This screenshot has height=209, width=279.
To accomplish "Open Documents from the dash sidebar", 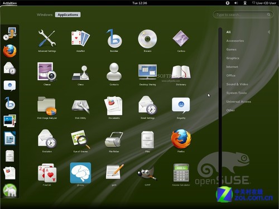I will coord(9,173).
